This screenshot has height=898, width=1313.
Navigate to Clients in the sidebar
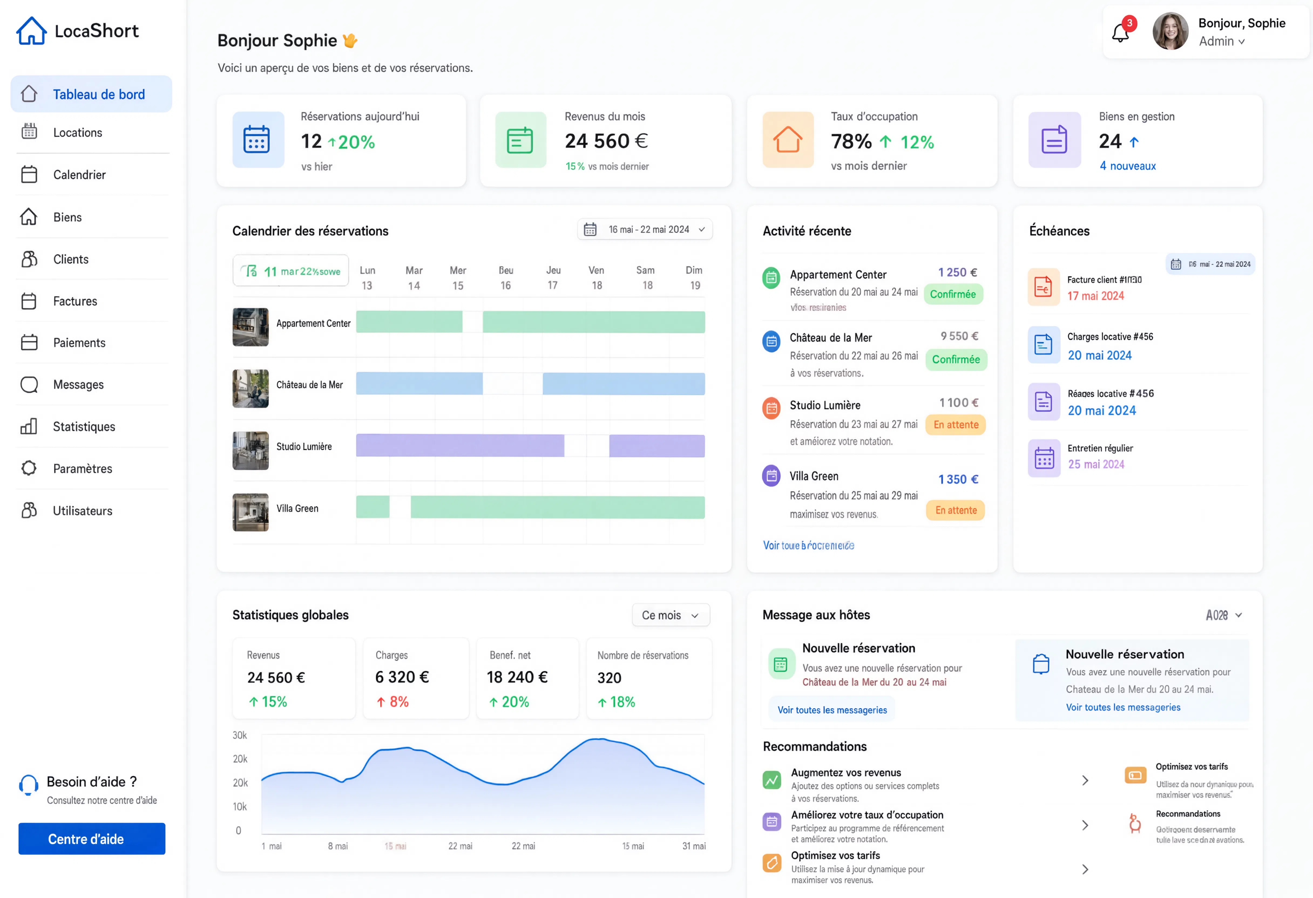click(x=91, y=259)
